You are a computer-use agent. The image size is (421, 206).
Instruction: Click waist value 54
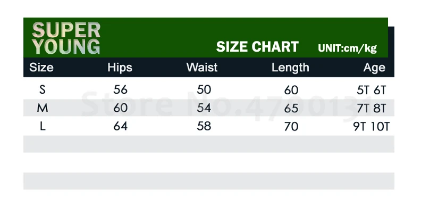pos(204,108)
